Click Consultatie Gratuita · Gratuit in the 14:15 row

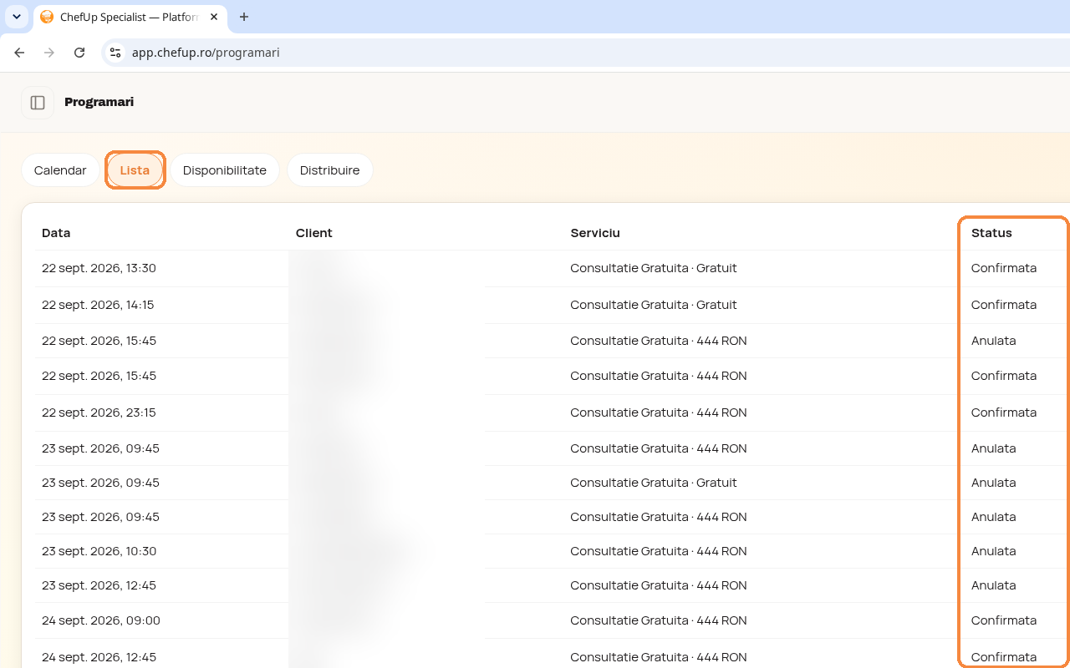[654, 305]
